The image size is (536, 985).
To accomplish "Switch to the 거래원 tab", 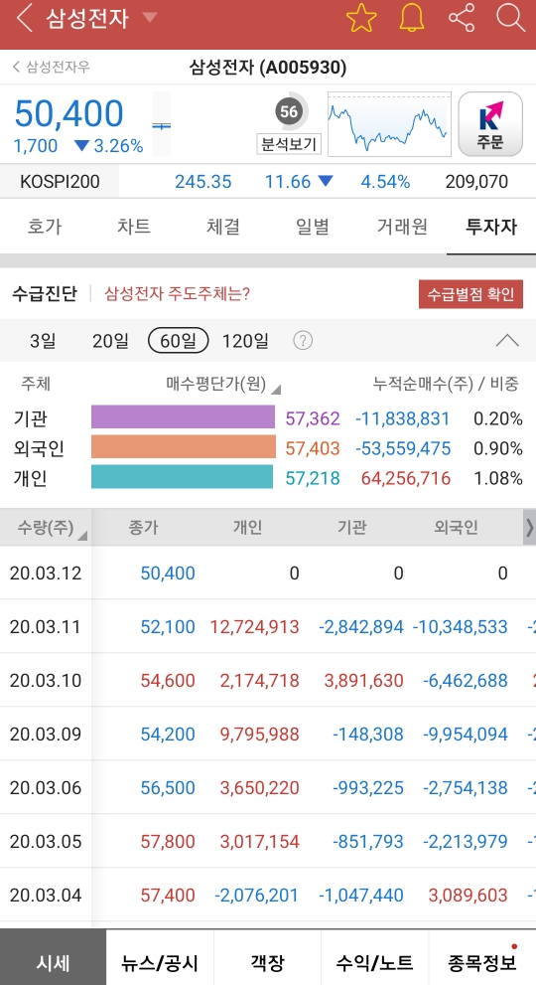I will pos(402,227).
